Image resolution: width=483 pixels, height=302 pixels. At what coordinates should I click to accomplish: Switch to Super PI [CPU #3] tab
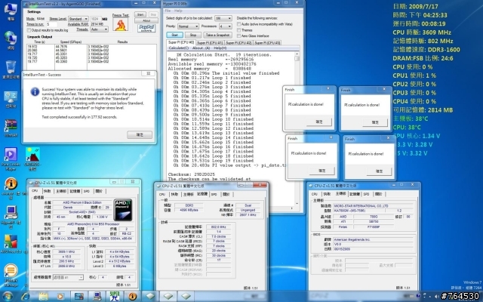[267, 43]
